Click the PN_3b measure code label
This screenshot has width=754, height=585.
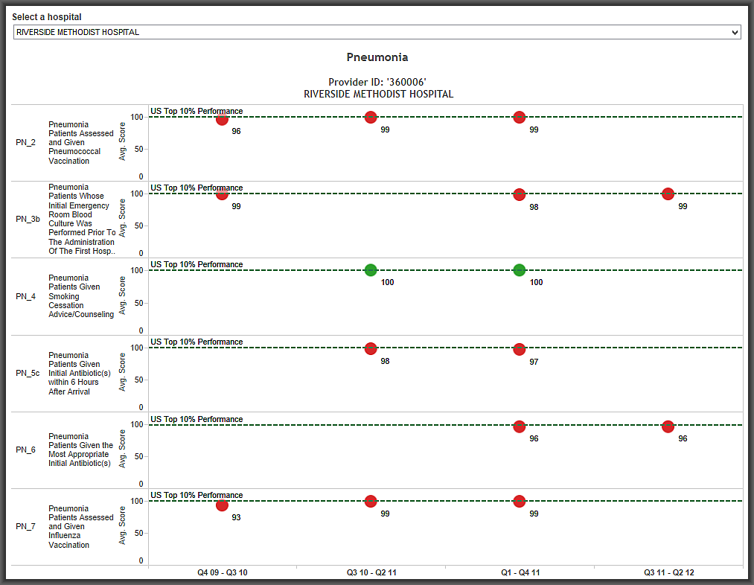(x=28, y=220)
